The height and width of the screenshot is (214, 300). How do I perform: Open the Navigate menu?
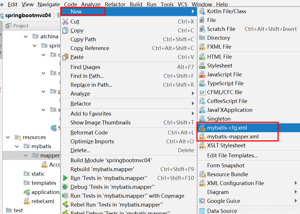[x=48, y=4]
